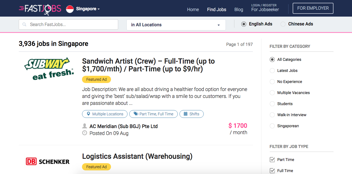The image size is (352, 174).
Task: Click the DB Schenker company logo
Action: [x=48, y=162]
